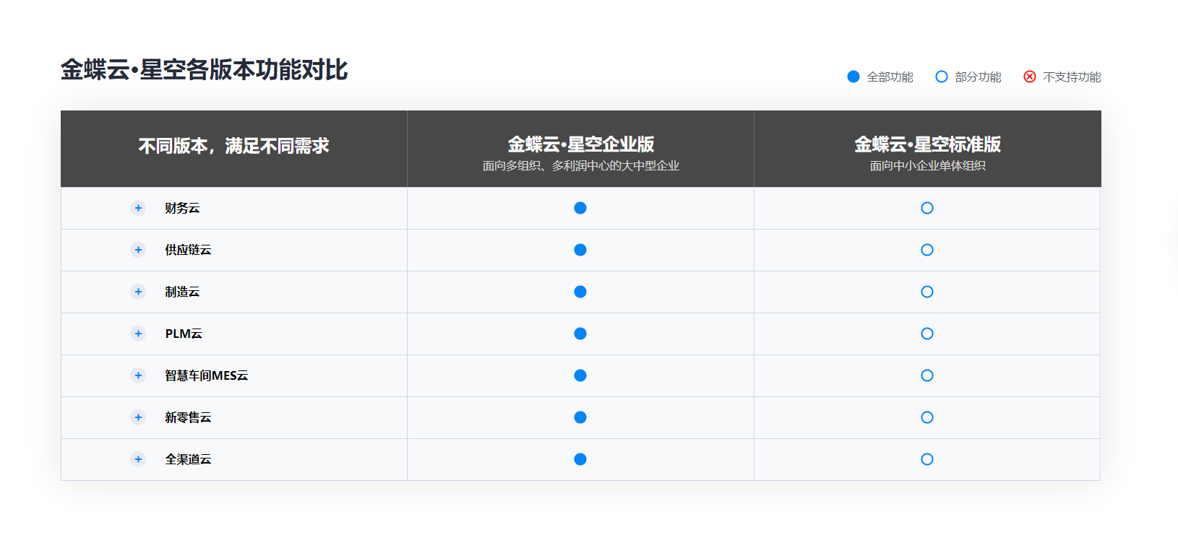Viewport: 1178px width, 548px height.
Task: Select the 金蝶云·星空企业版 column header
Action: pos(580,144)
